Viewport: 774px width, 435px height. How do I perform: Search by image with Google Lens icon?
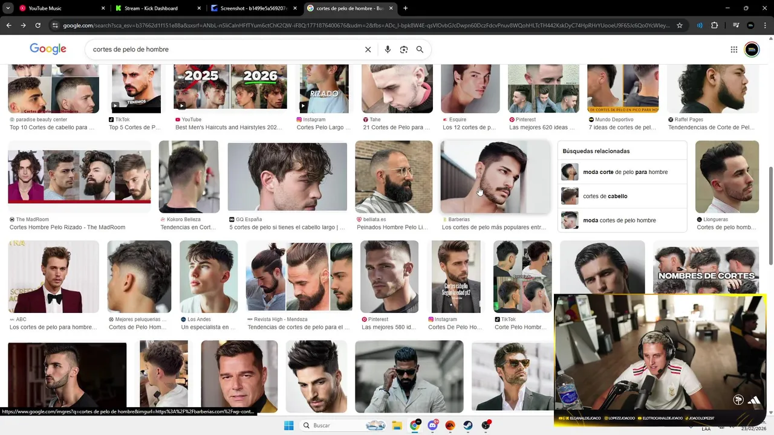point(404,50)
